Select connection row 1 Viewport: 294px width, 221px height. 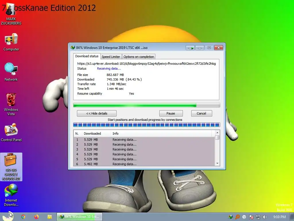(144, 140)
